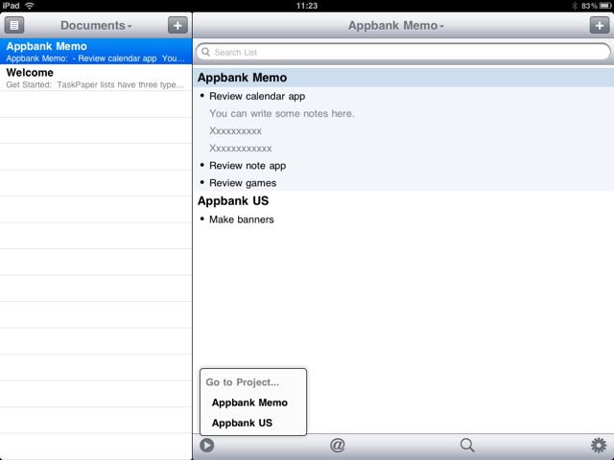Tap the magnifier search icon in bottom toolbar

click(467, 445)
